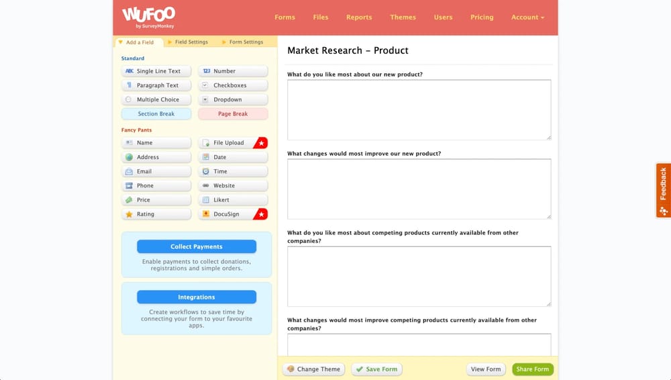The width and height of the screenshot is (671, 380).
Task: Open the orange Feedback side tab
Action: 663,191
